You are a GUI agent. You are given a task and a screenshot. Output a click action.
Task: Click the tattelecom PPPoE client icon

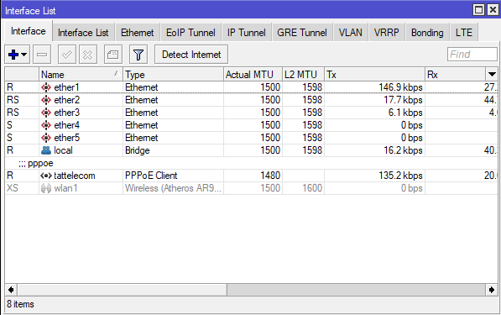tap(46, 176)
